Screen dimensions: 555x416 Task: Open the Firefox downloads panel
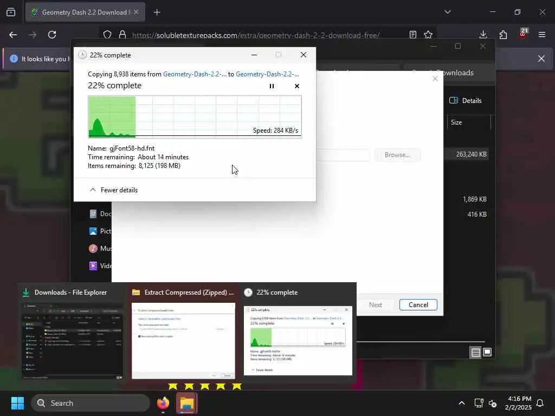pos(483,35)
